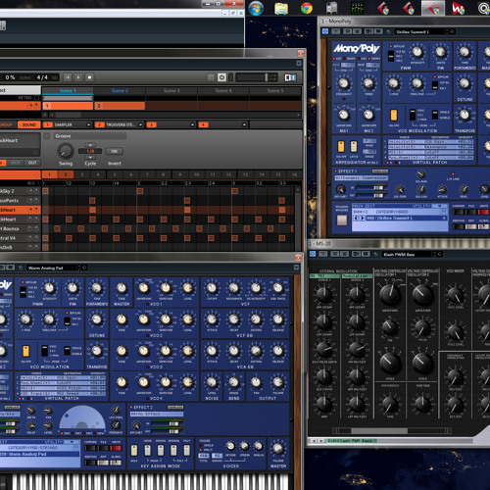Select the Warm Analog Pad program entry
The image size is (490, 490).
[39, 454]
